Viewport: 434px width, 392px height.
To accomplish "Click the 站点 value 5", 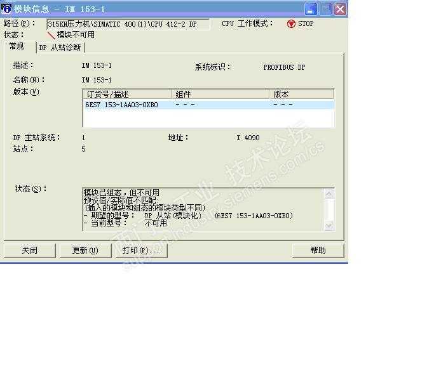I will pos(84,149).
